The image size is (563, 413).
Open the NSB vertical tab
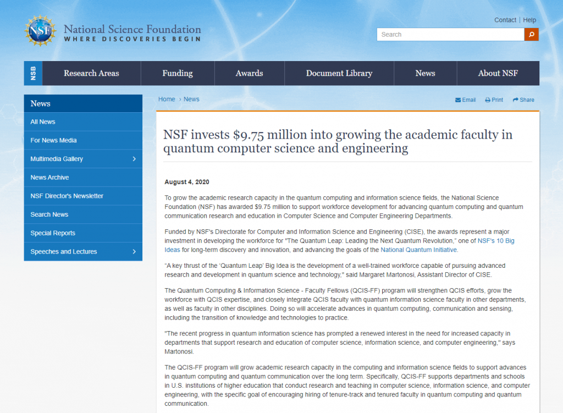click(x=33, y=73)
